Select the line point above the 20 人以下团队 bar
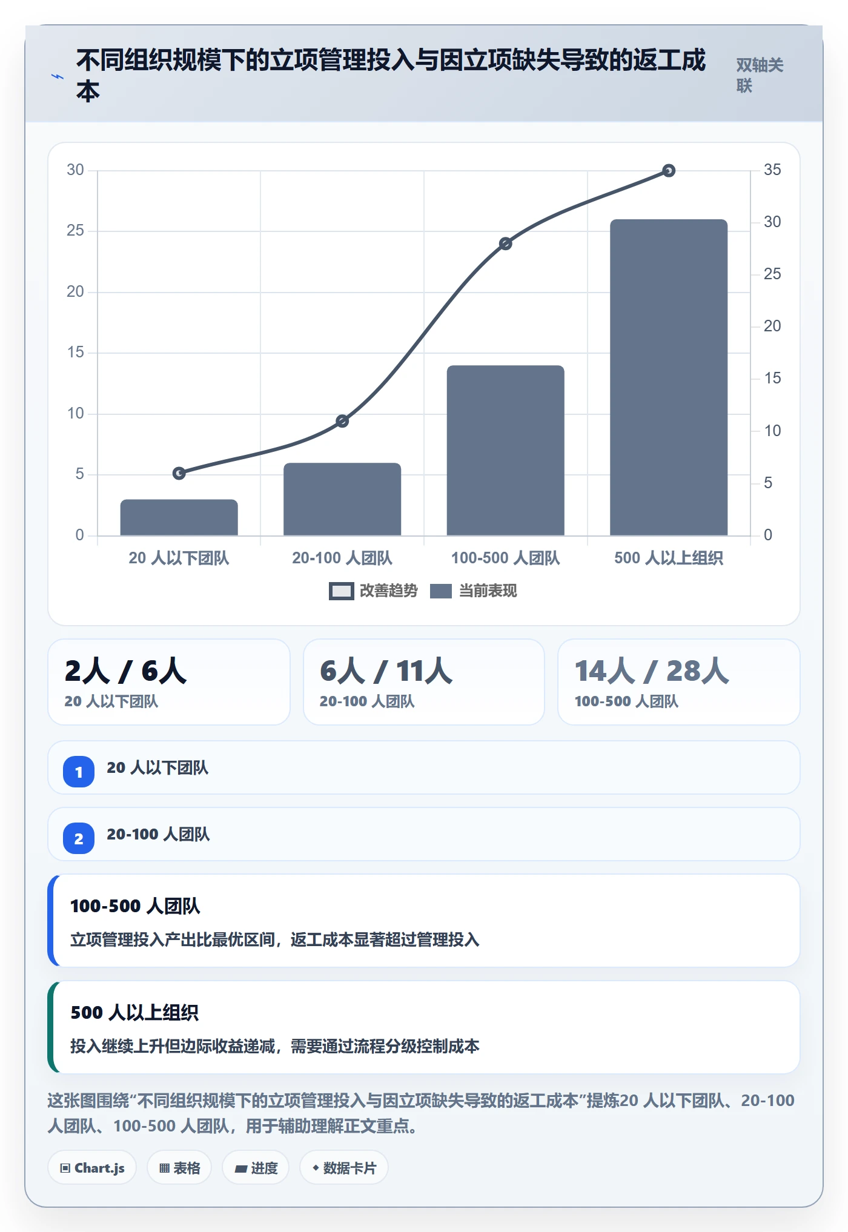 [x=179, y=473]
